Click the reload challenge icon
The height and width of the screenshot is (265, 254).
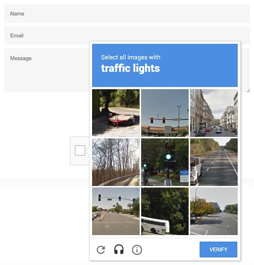tap(101, 250)
